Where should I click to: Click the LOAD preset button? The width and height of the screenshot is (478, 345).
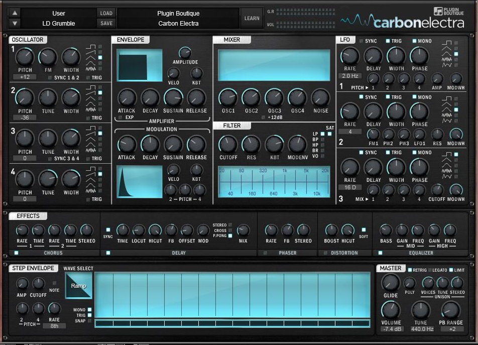(x=106, y=13)
